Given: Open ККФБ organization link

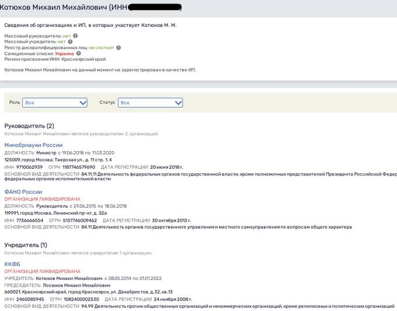Looking at the screenshot, I should click(12, 264).
